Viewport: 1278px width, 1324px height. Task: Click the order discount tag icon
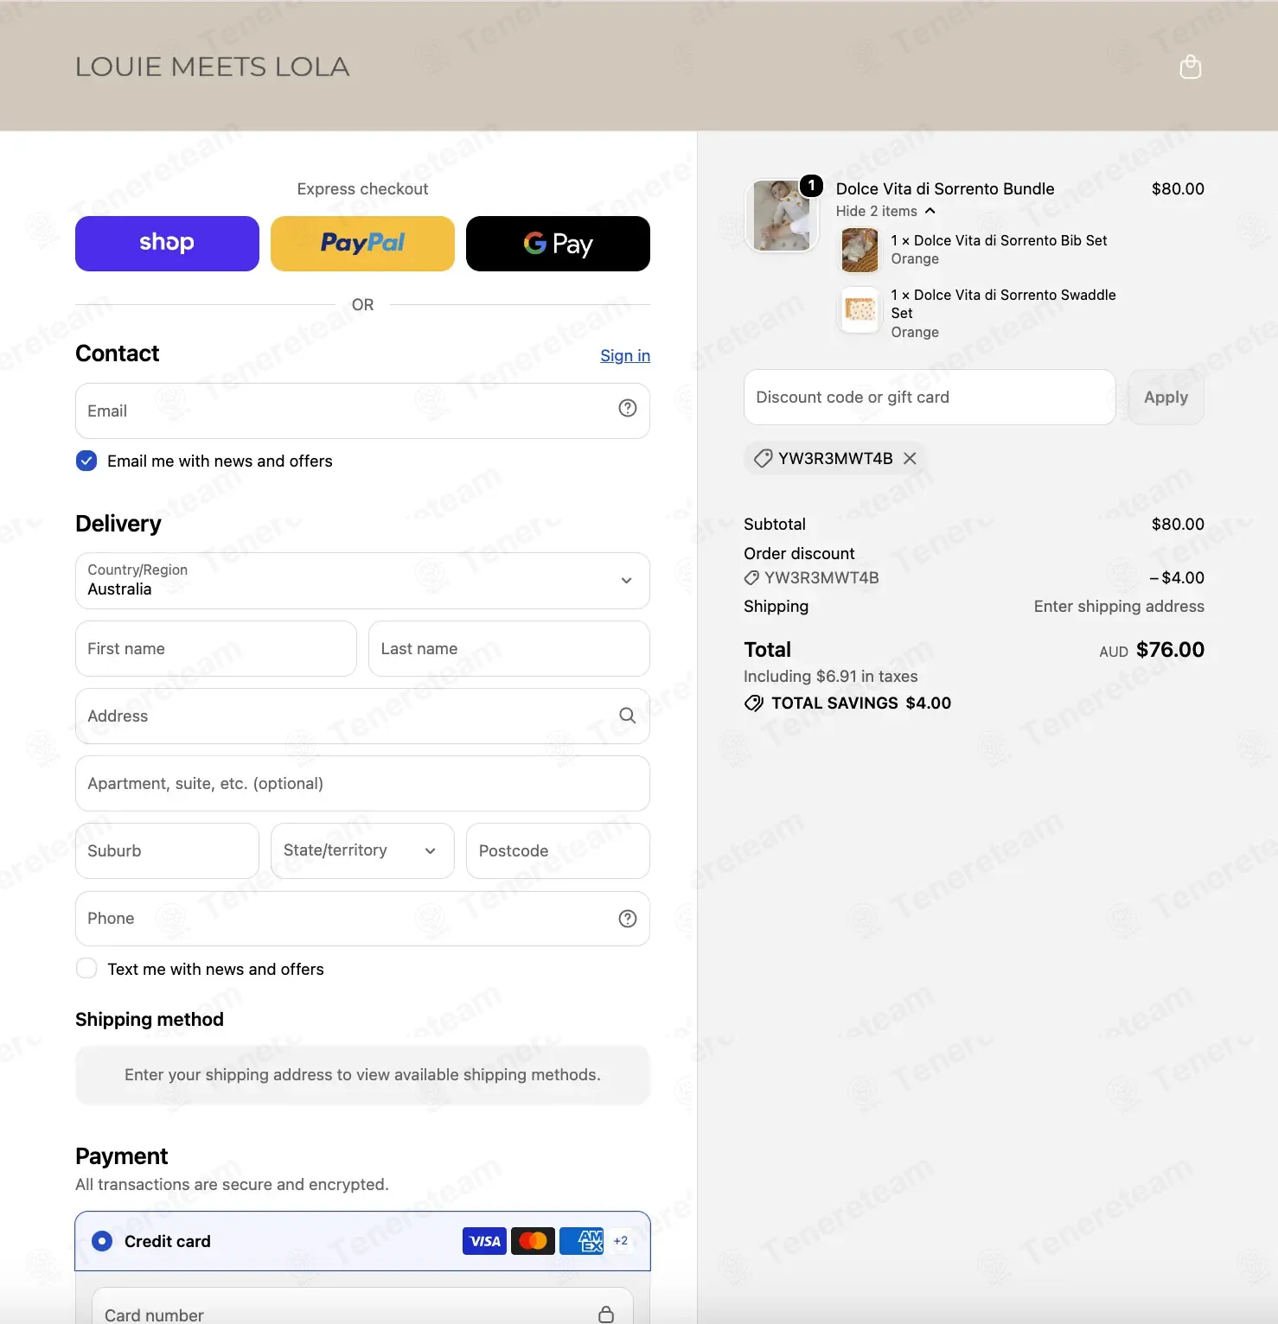click(x=751, y=578)
